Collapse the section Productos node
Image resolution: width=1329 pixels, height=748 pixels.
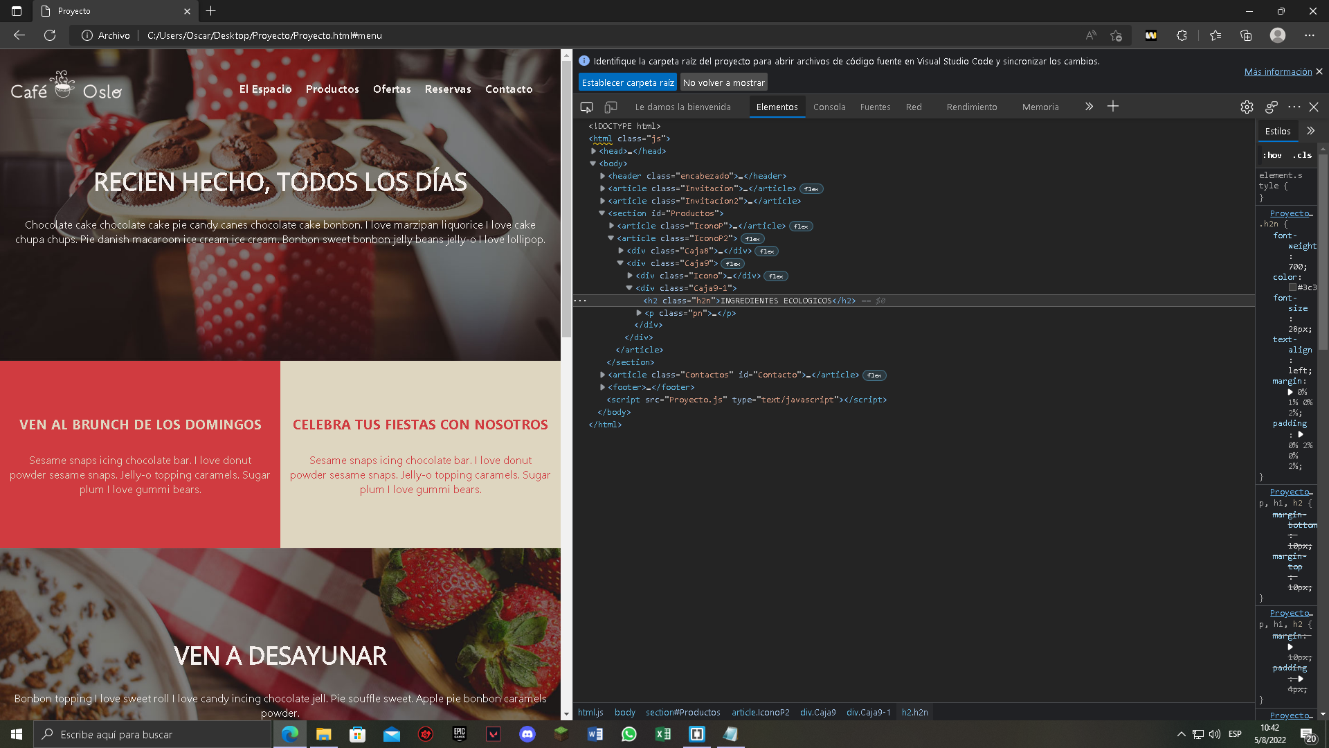click(x=602, y=213)
